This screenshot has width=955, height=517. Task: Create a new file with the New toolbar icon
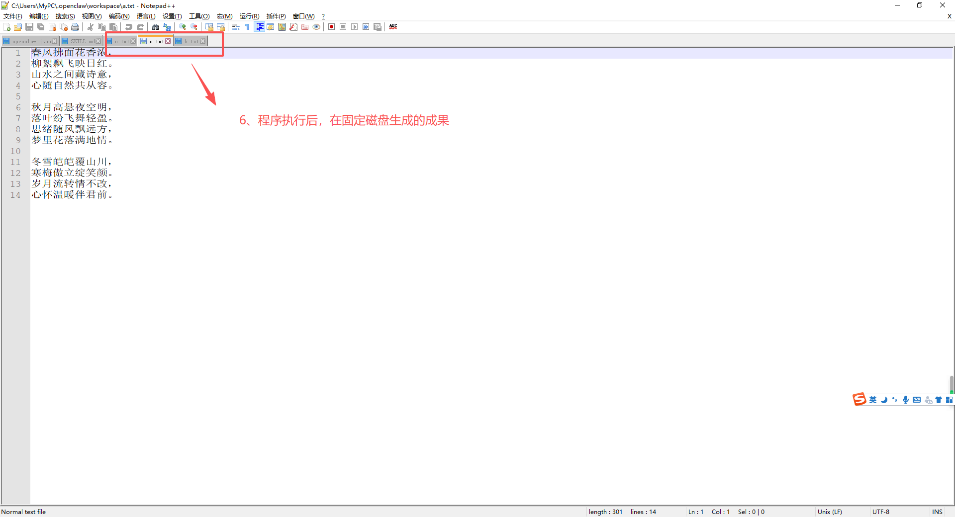(x=6, y=27)
